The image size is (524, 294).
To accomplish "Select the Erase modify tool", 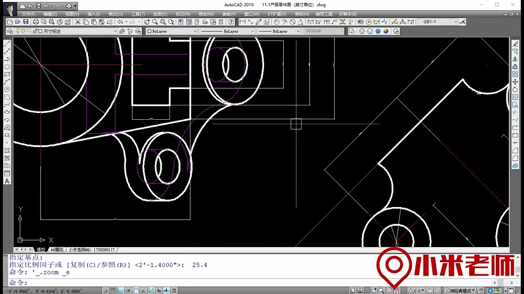I will (x=515, y=44).
